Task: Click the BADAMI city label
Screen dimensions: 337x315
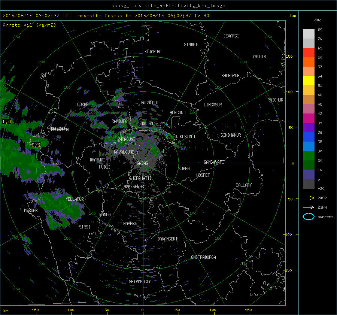Action: coord(148,124)
